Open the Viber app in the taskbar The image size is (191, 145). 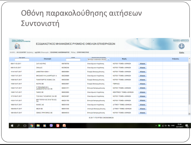pos(51,126)
